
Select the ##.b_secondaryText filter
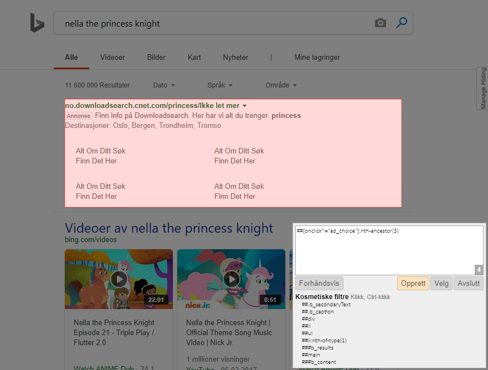coord(326,304)
